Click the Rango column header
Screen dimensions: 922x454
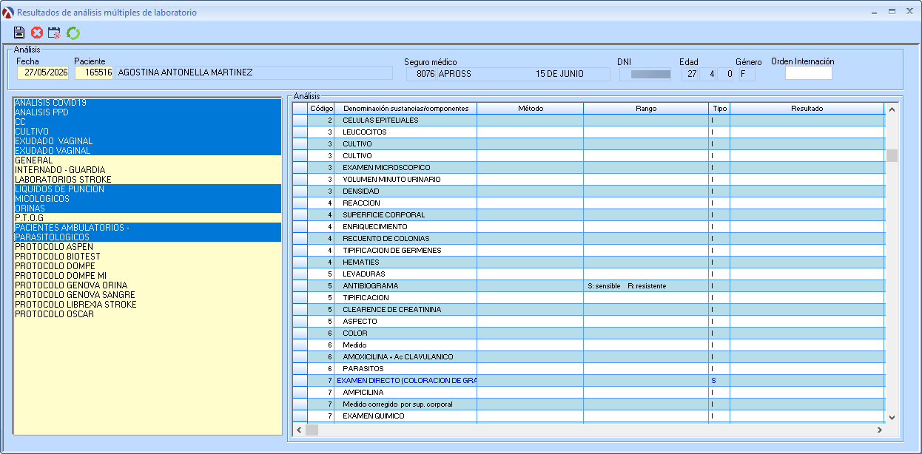tap(646, 109)
